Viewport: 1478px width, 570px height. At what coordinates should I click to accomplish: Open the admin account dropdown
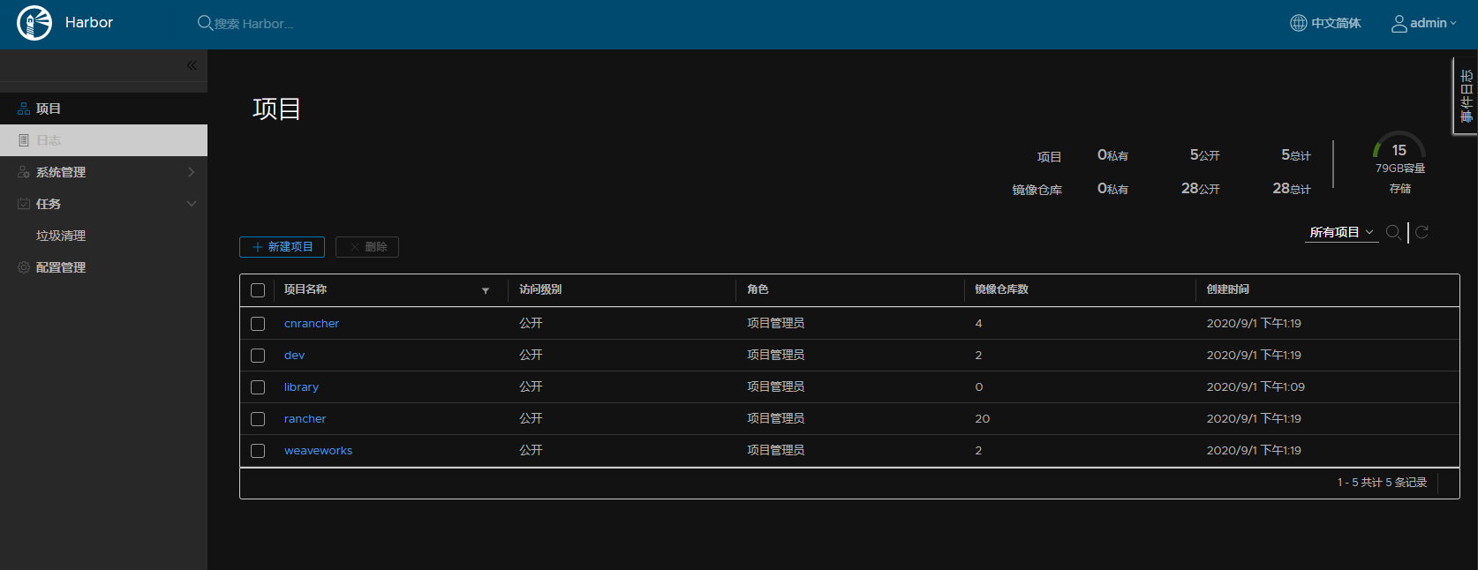pyautogui.click(x=1424, y=23)
